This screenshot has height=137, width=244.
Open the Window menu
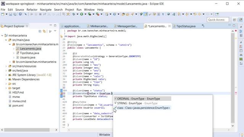coord(89,10)
